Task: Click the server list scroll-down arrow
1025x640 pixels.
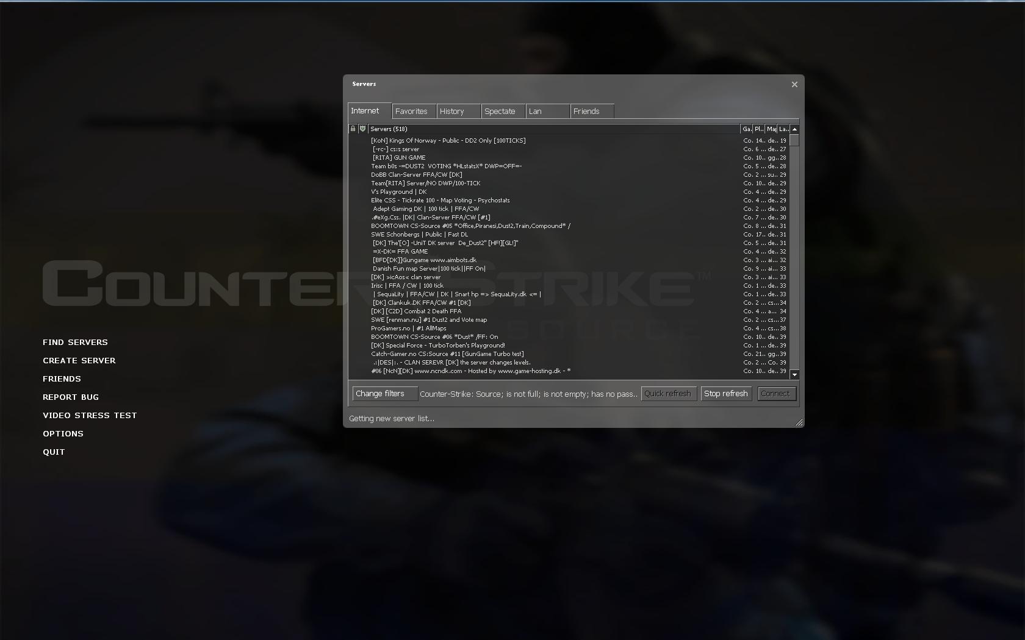Action: click(x=794, y=374)
